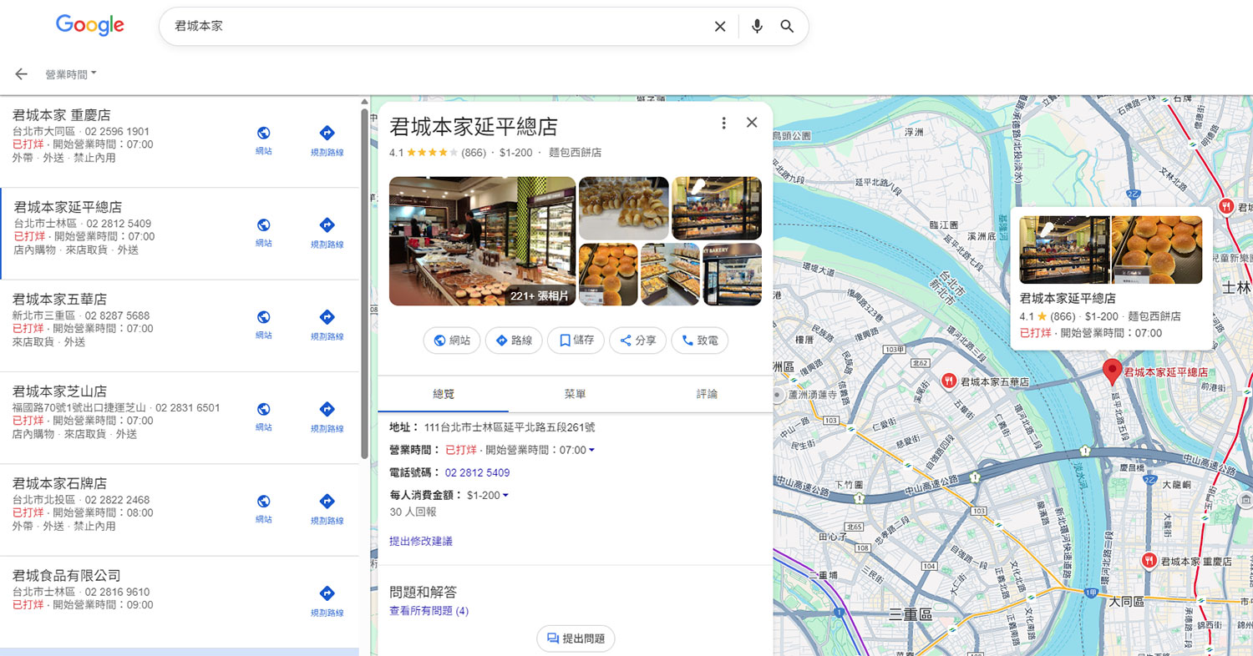Open the 營業時間 filter dropdown
Screen dimensions: 1253x656
pos(71,74)
